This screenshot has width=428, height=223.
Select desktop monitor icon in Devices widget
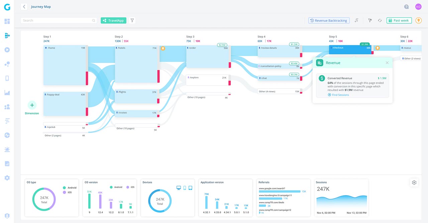coord(179,188)
